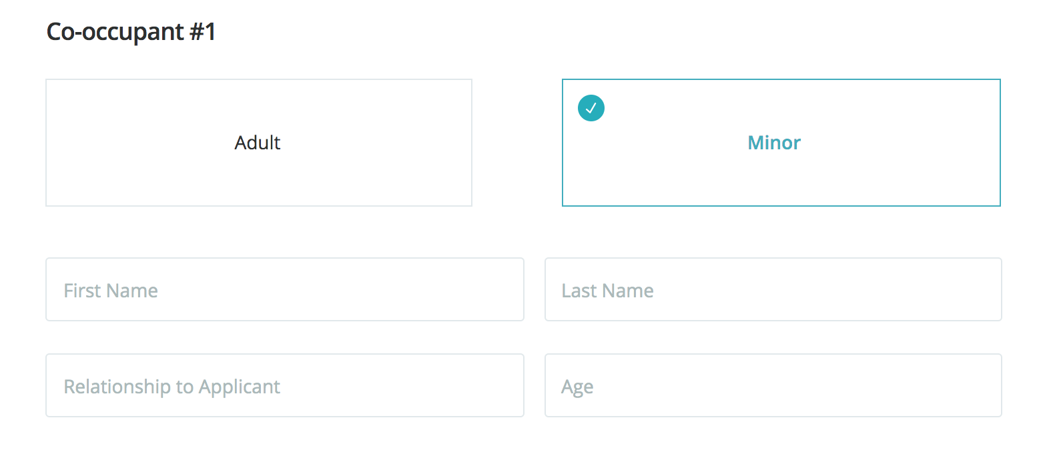This screenshot has height=452, width=1053.
Task: Select the Adult occupant option
Action: 259,143
